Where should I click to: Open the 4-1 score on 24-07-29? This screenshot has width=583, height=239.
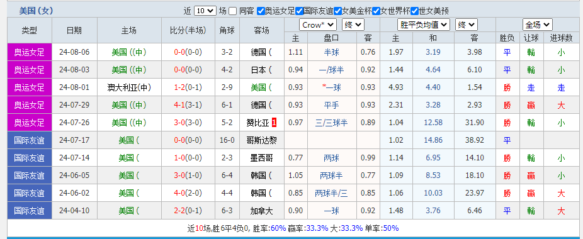coord(179,105)
